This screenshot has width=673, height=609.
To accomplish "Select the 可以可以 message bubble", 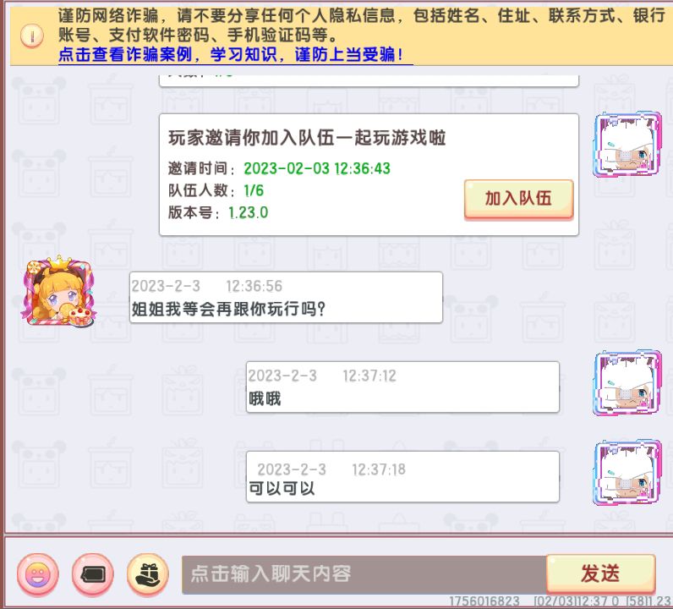I will (x=402, y=476).
